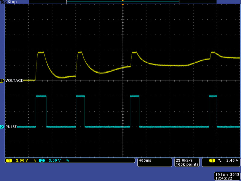Screen dimensions: 241x181
Task: Click channel 1 5.00 V scale readout
Action: point(22,160)
